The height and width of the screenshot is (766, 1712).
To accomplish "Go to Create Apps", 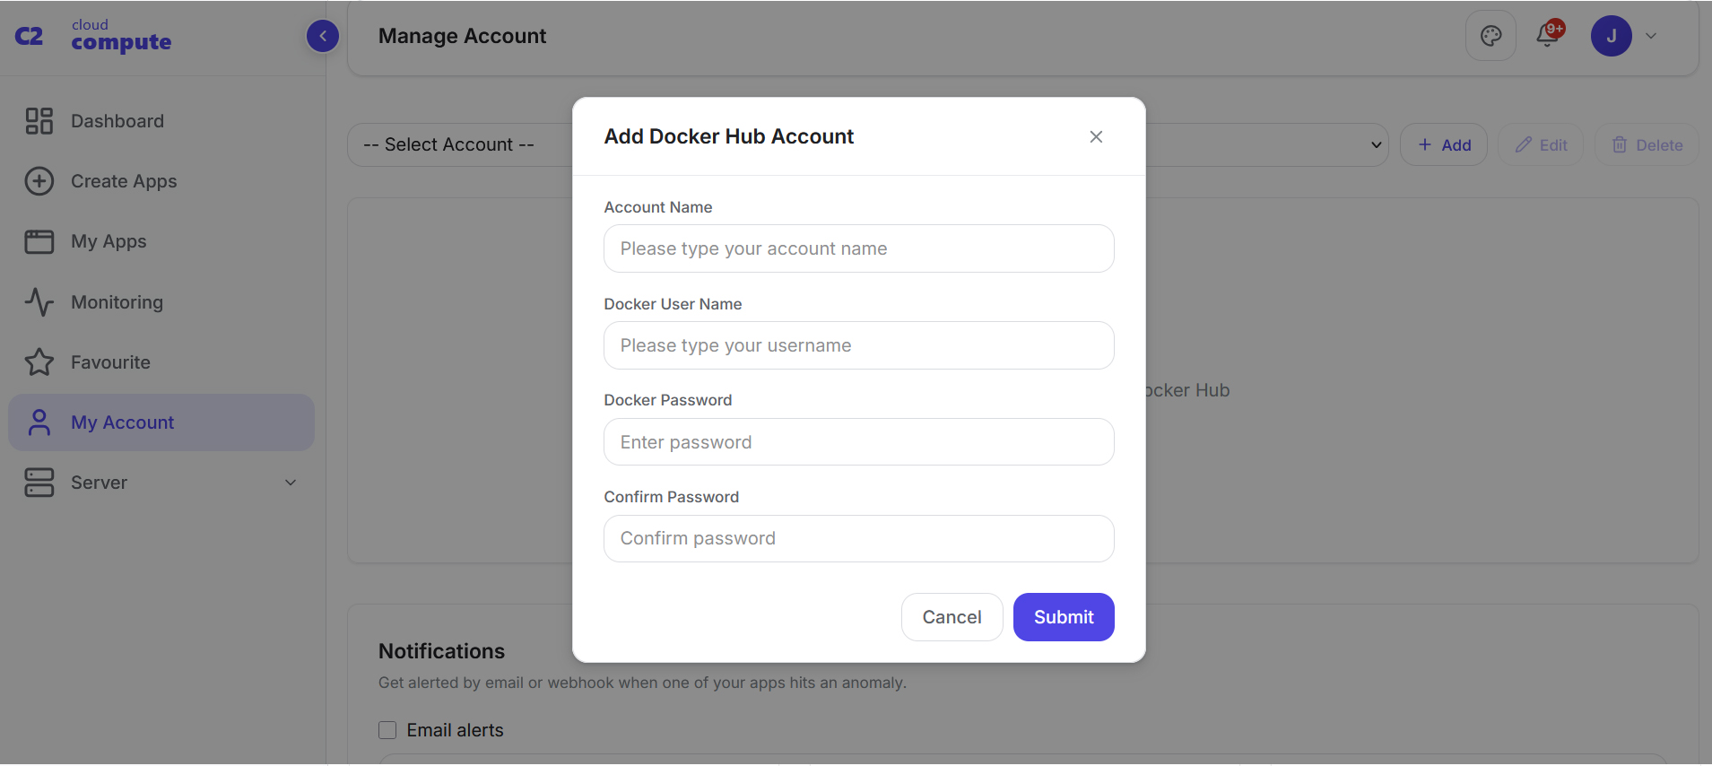I will (161, 181).
